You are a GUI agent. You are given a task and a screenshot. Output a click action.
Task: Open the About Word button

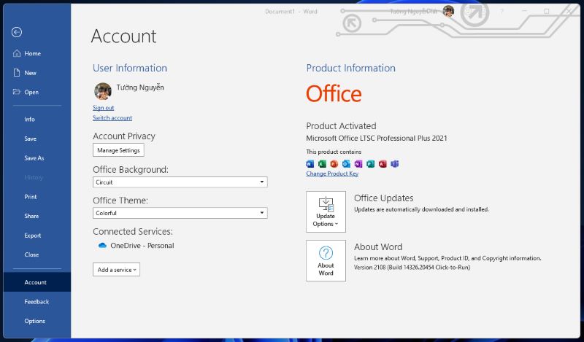(x=326, y=260)
